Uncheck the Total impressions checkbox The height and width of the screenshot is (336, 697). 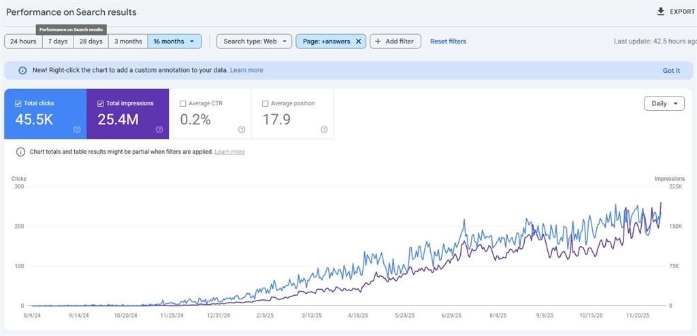point(101,103)
